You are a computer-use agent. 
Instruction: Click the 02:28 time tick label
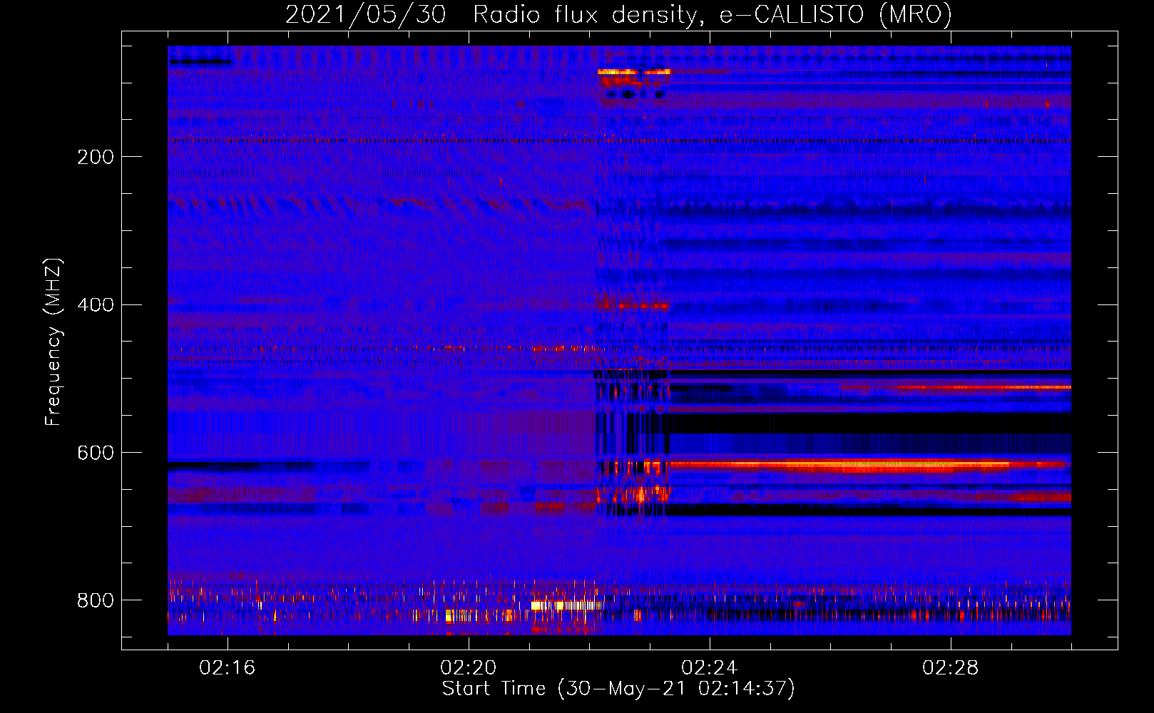coord(951,668)
